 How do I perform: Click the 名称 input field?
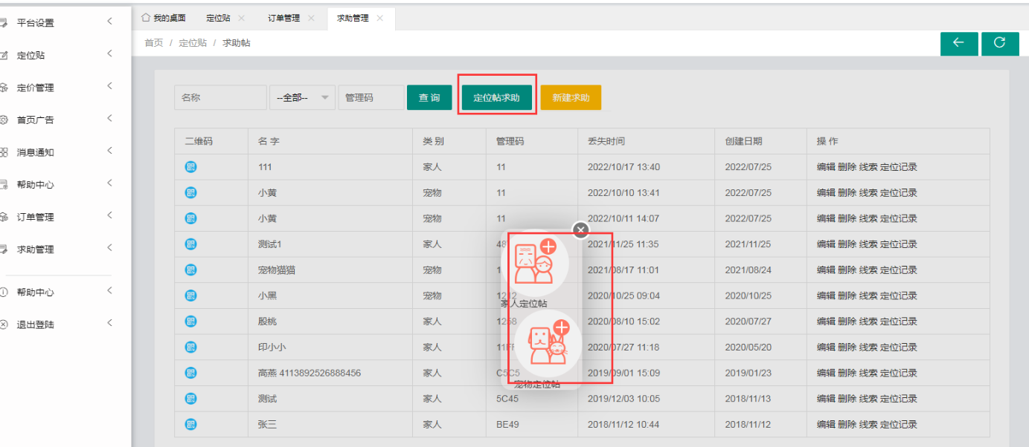tap(220, 98)
